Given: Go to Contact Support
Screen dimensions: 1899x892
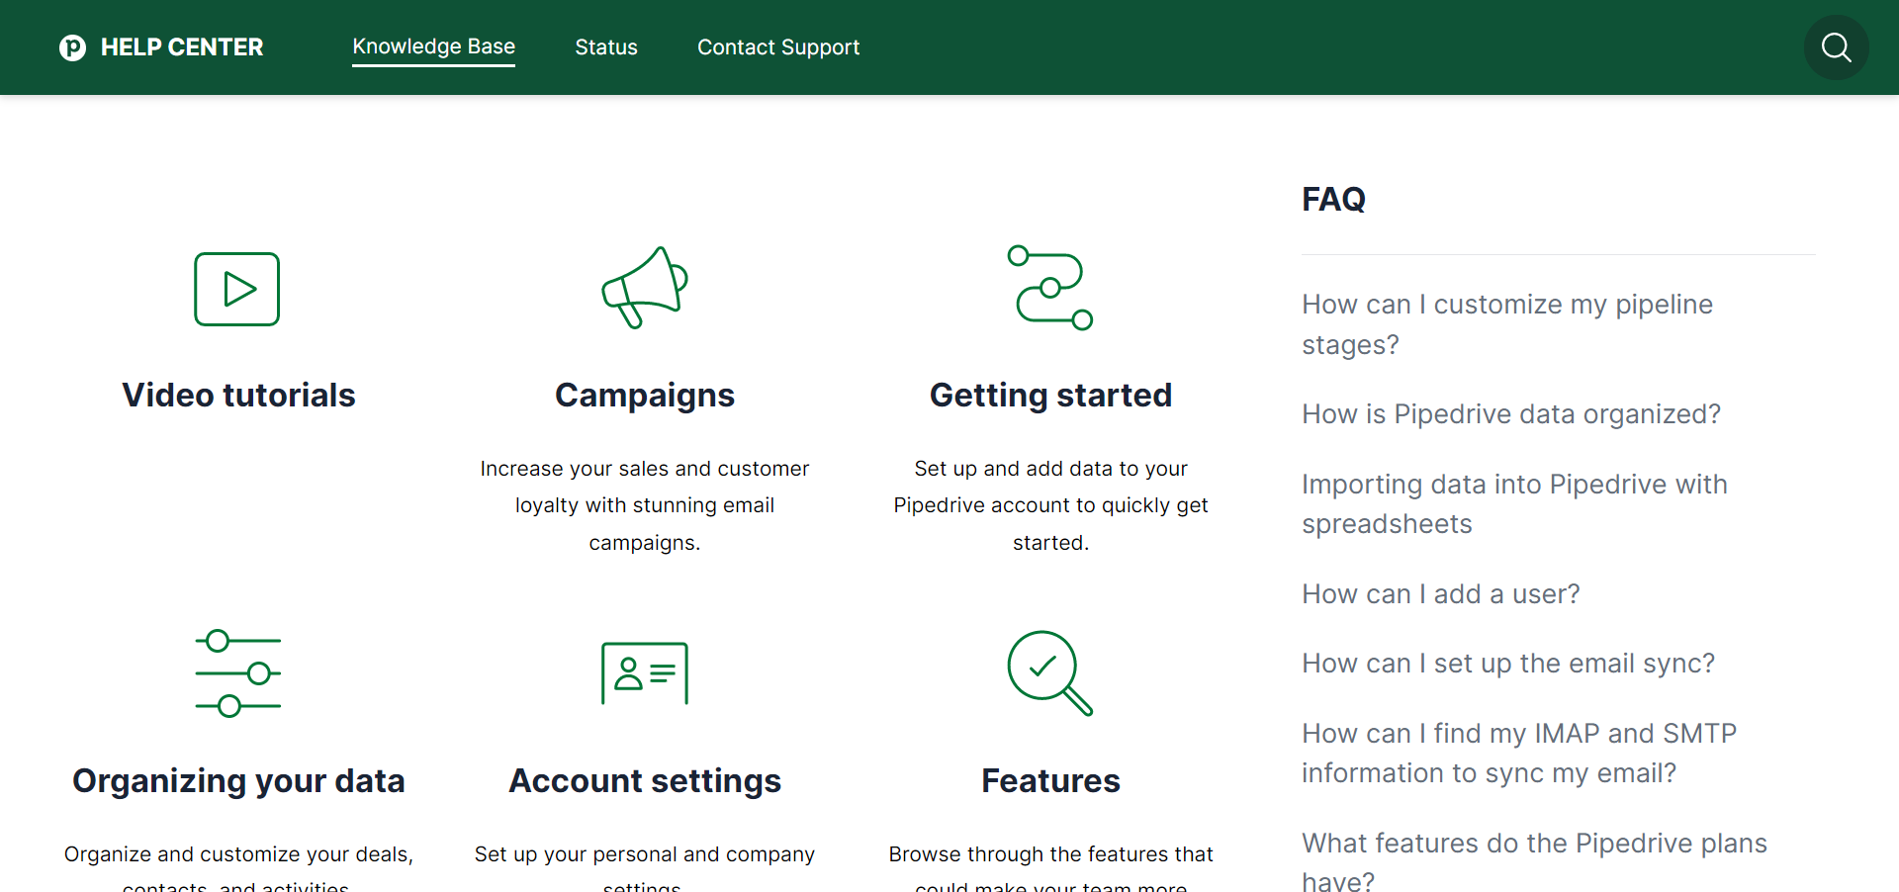Looking at the screenshot, I should tap(778, 46).
